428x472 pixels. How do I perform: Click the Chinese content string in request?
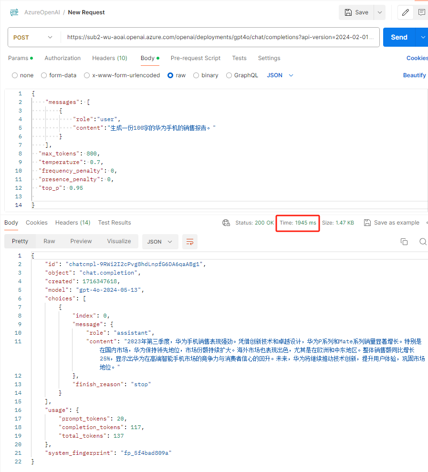161,128
